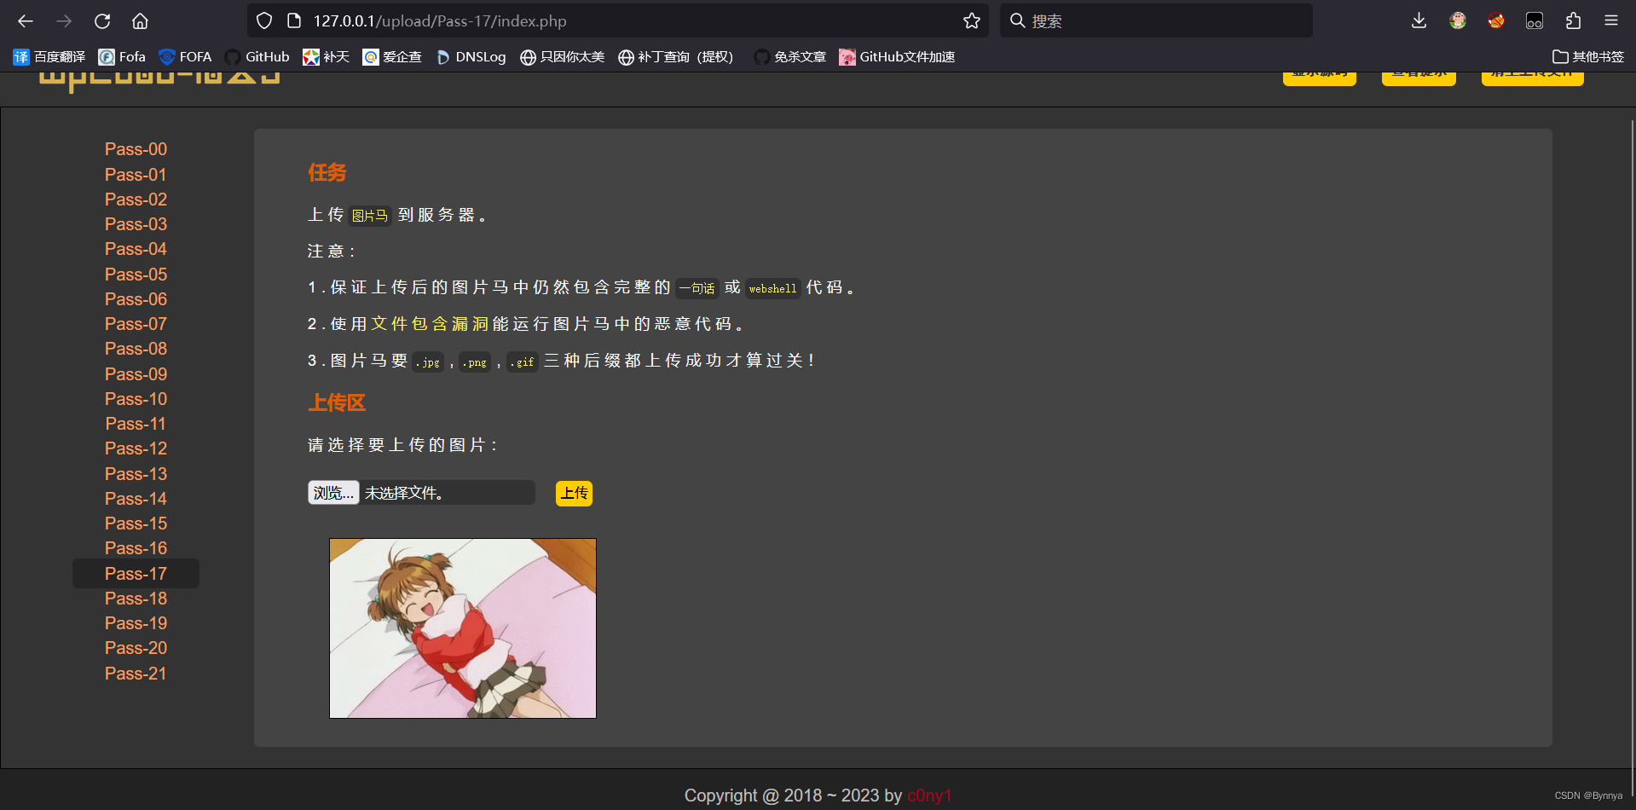
Task: Open Pass-08 level
Action: tap(136, 349)
